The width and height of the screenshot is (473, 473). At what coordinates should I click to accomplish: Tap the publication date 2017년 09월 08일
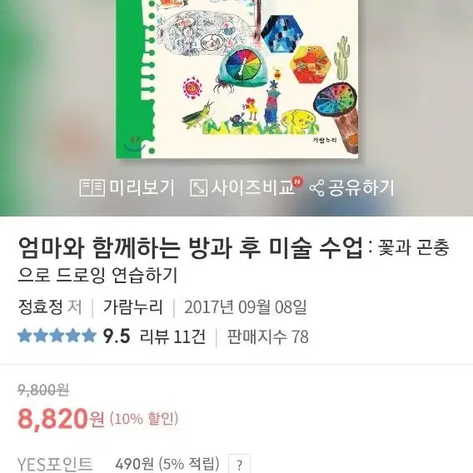(246, 307)
